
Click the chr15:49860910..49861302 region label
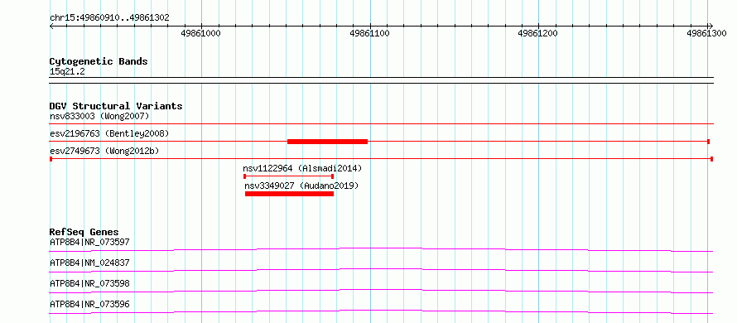tap(109, 18)
